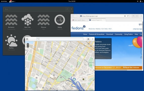The image size is (144, 91).
Task: Open the user system menu in top bar
Action: click(x=141, y=1)
